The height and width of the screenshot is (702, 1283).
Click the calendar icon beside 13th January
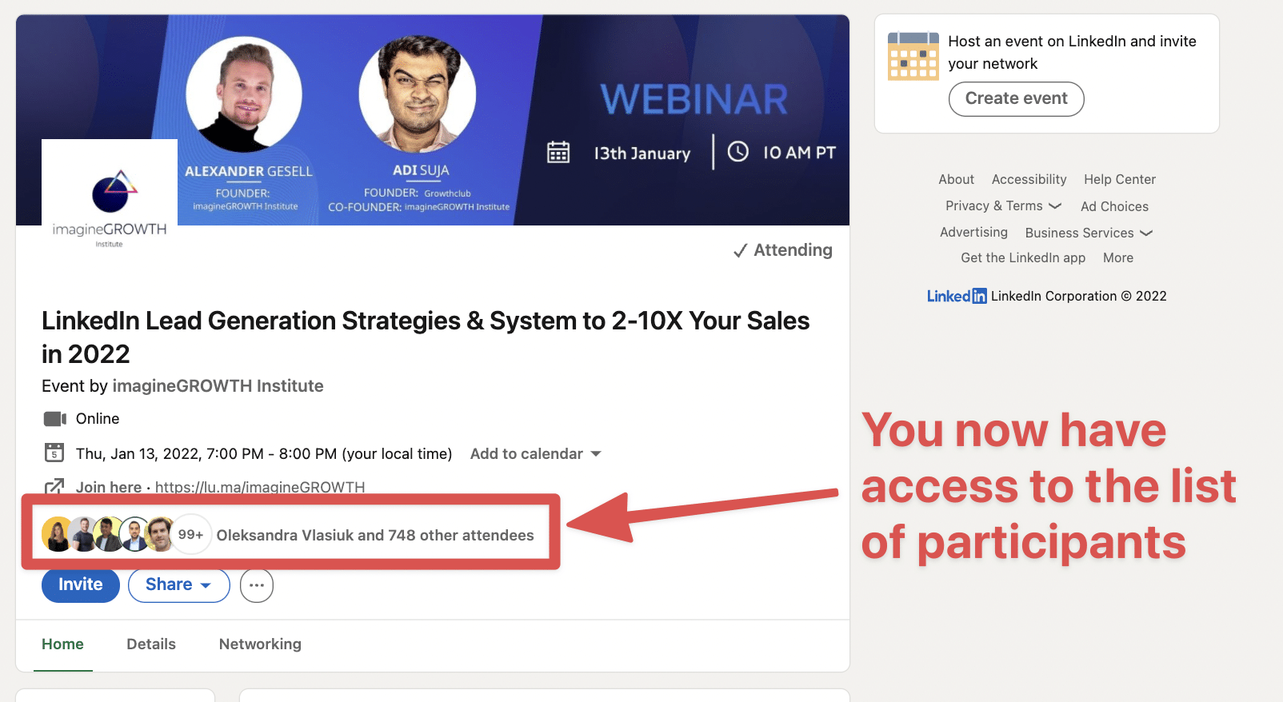pyautogui.click(x=558, y=152)
